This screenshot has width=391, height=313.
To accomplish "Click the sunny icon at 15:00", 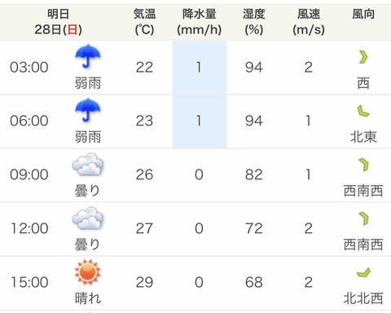I will [88, 272].
